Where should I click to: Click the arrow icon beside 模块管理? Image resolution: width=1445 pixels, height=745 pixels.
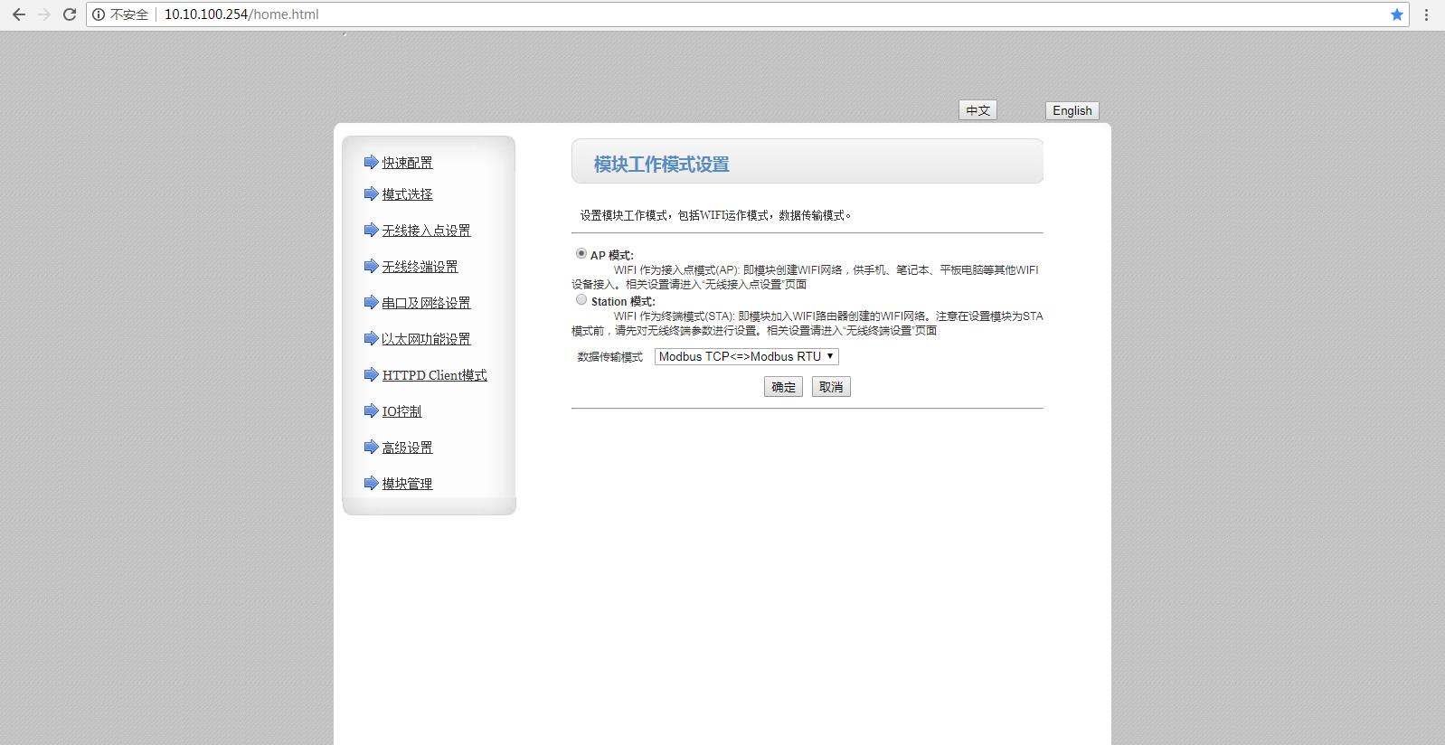point(371,483)
